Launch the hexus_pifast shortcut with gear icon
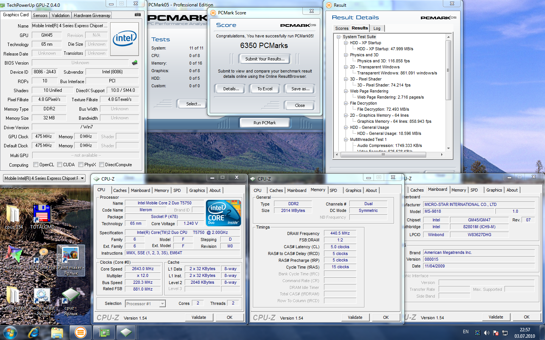The image size is (545, 340). coord(42,301)
